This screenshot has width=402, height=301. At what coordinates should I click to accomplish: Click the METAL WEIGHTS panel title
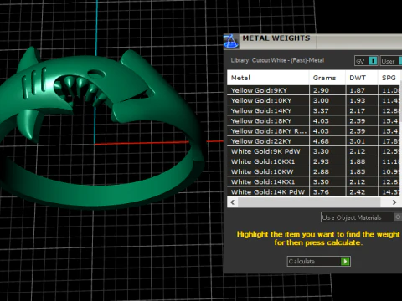pyautogui.click(x=276, y=38)
